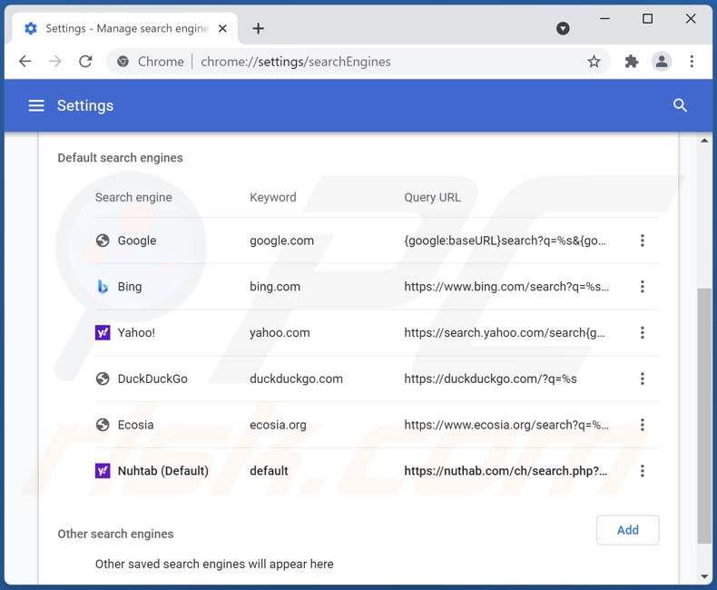Click the Bing logo icon
Viewport: 717px width, 590px height.
click(103, 287)
